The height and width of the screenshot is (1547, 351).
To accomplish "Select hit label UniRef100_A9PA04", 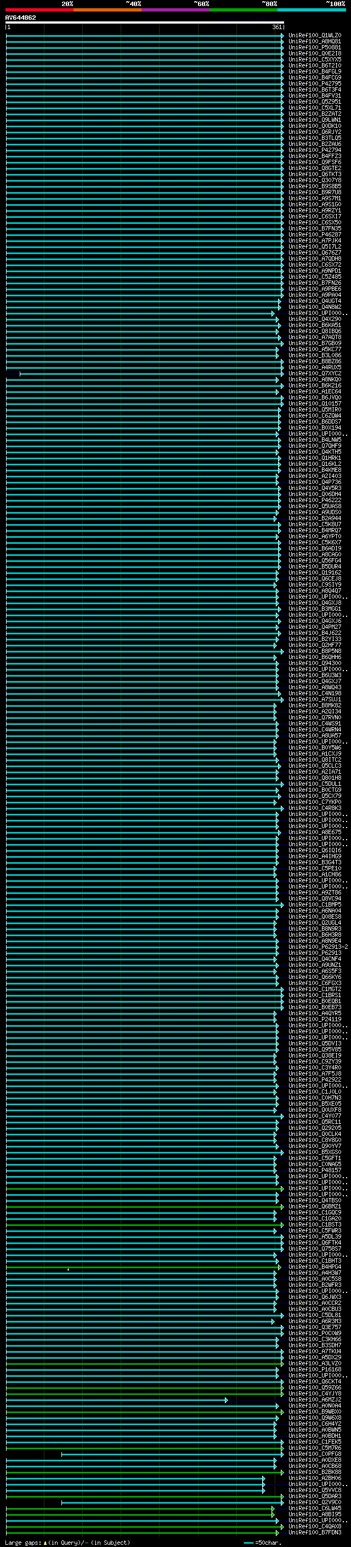I will (x=314, y=295).
